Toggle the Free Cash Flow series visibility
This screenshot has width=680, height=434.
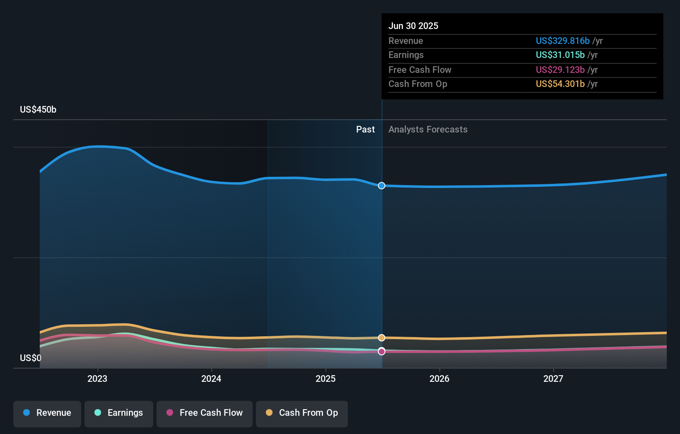pyautogui.click(x=204, y=413)
